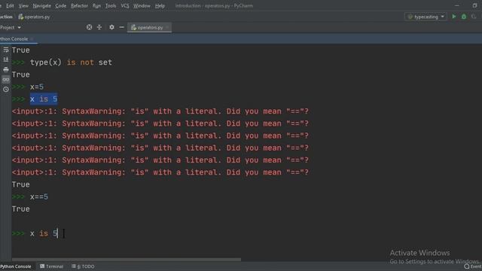
Task: Open the Window menu
Action: pyautogui.click(x=142, y=6)
